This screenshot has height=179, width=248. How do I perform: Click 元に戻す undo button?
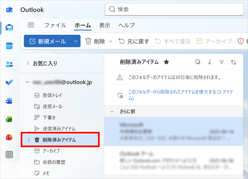[134, 41]
